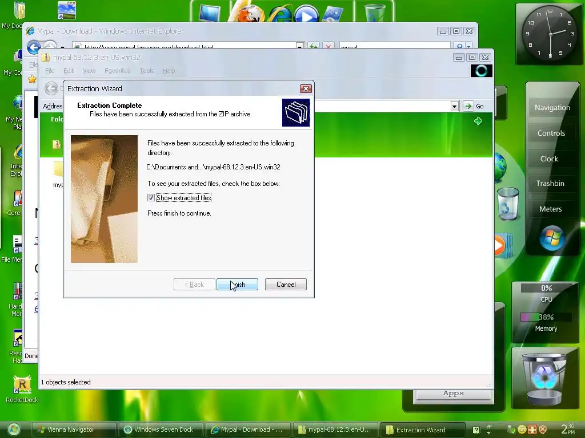Open the Help menu in the mypal folder window
The image size is (585, 438).
click(x=169, y=71)
